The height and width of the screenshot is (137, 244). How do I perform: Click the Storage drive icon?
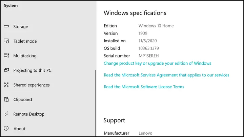6,26
